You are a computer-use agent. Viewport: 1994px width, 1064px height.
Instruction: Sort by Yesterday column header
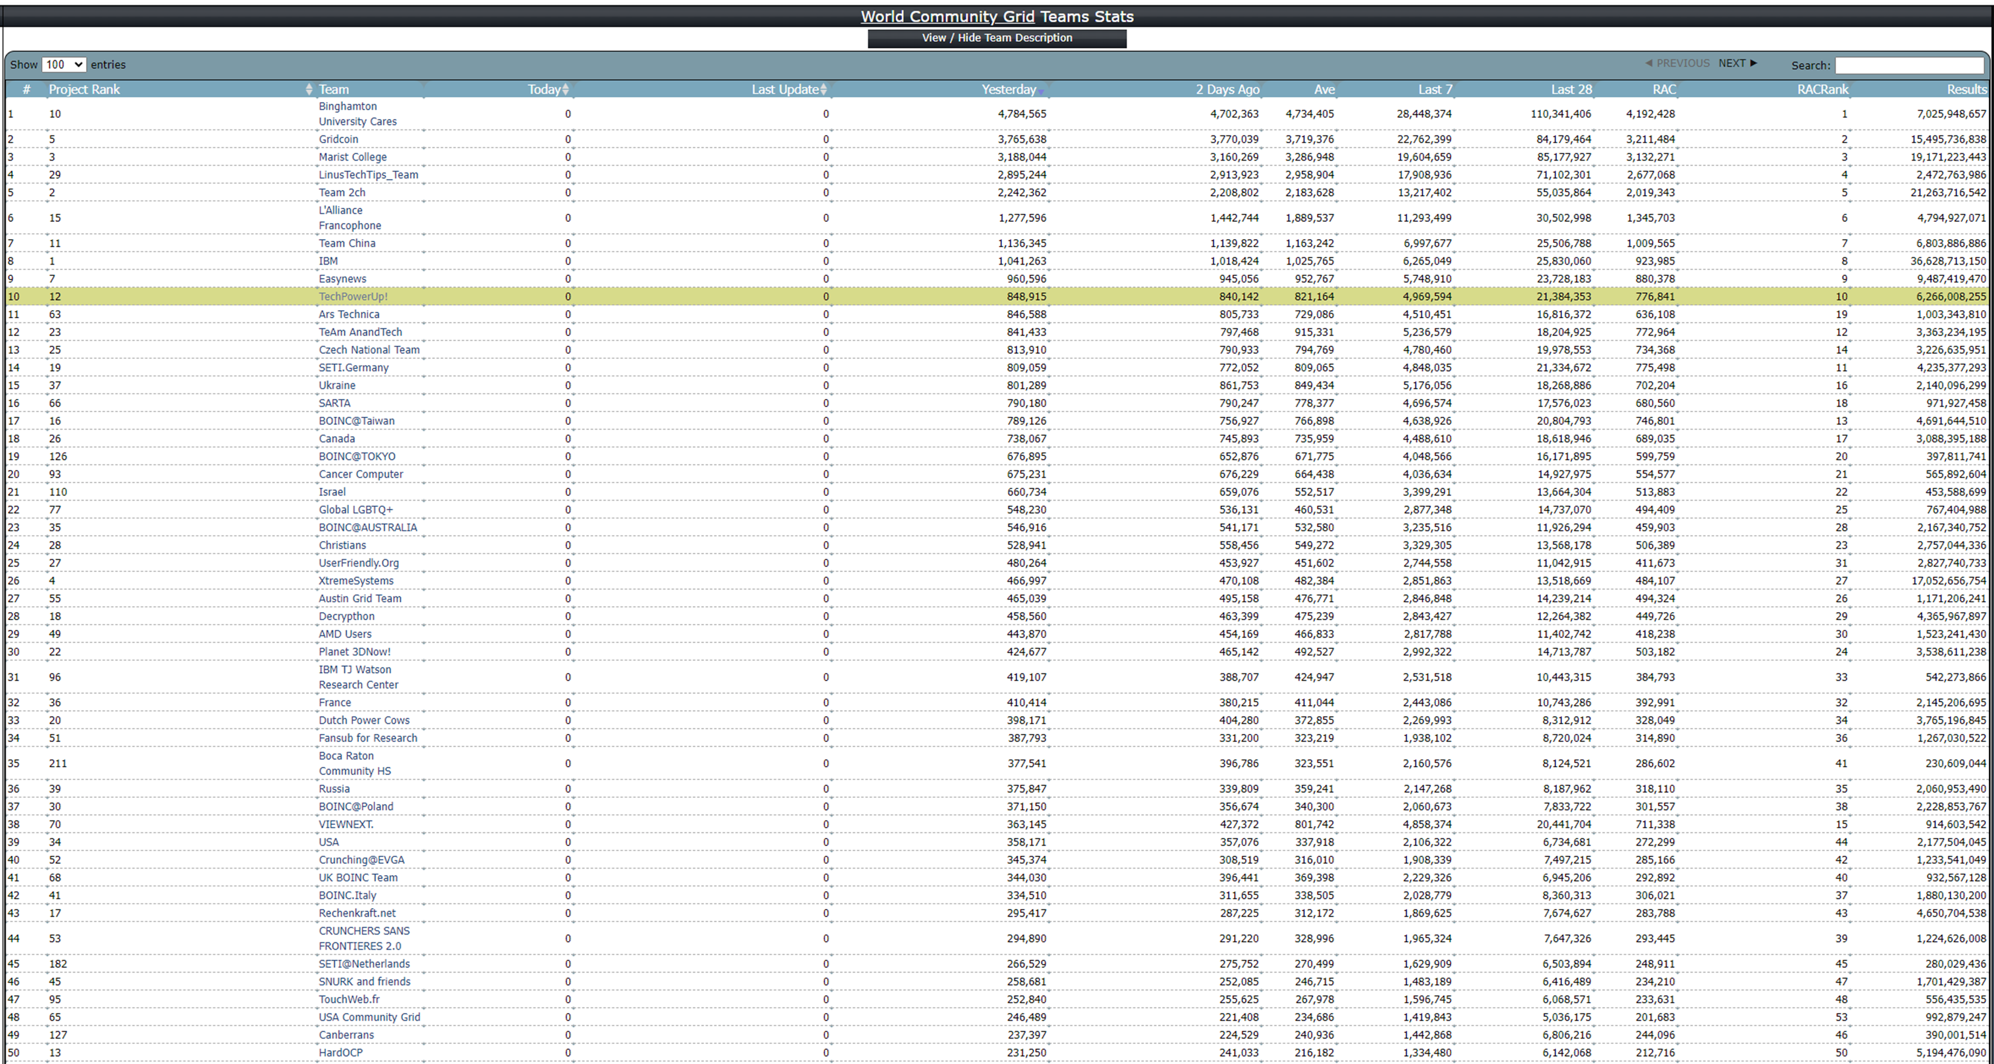tap(1008, 90)
